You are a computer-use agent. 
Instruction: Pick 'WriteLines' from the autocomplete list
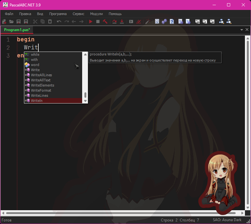pos(53,95)
